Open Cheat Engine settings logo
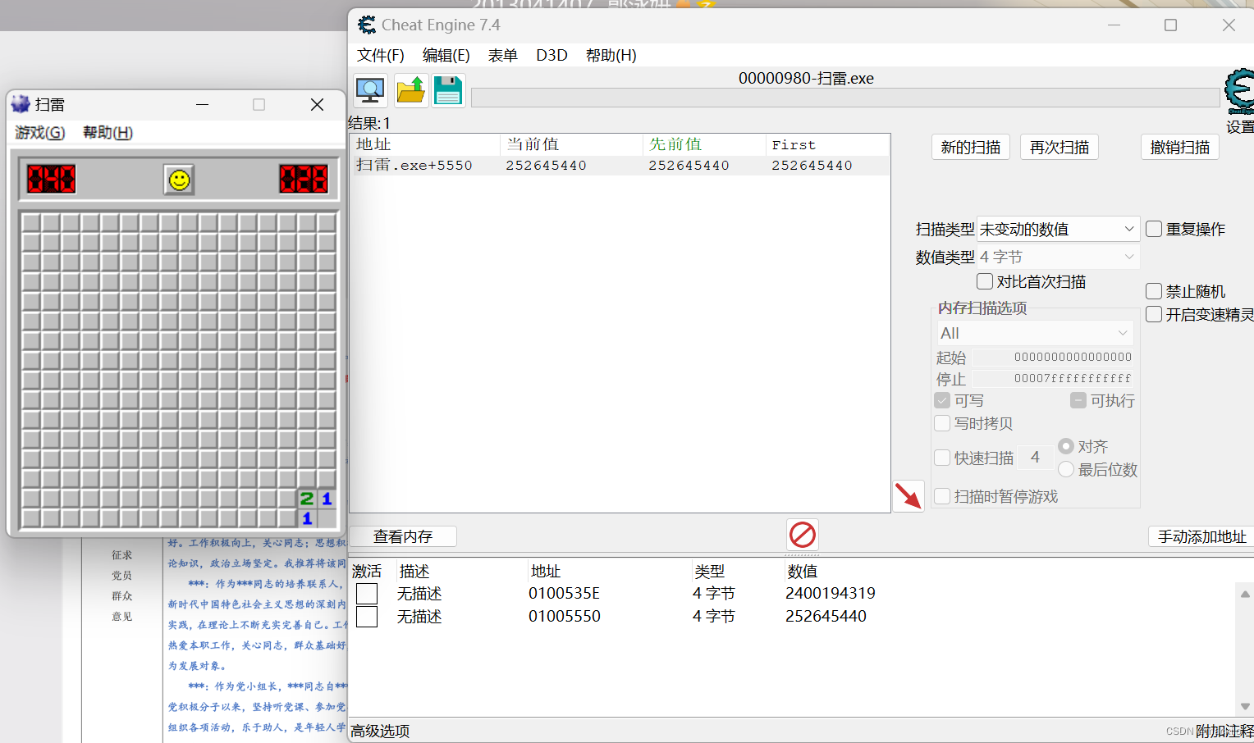The image size is (1254, 743). [x=1239, y=92]
